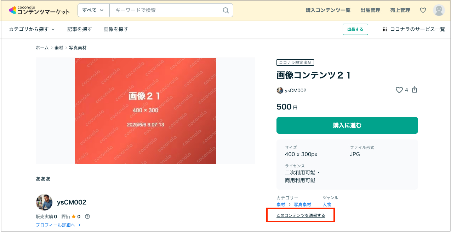Click the 購入に進む button
Image resolution: width=451 pixels, height=232 pixels.
tap(347, 125)
